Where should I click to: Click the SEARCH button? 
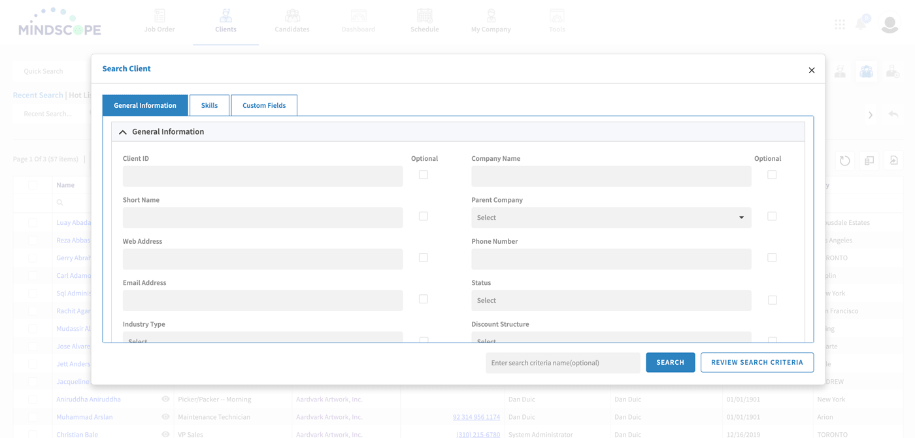pyautogui.click(x=670, y=362)
